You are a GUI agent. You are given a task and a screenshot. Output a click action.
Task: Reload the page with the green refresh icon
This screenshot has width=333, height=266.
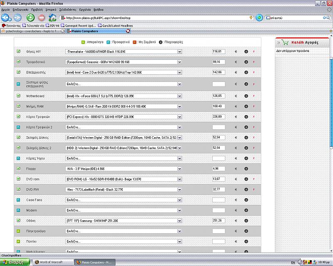point(30,17)
